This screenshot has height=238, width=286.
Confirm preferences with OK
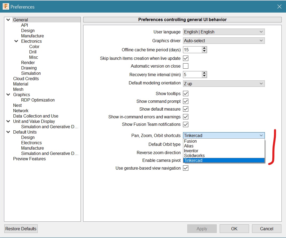tap(234, 229)
